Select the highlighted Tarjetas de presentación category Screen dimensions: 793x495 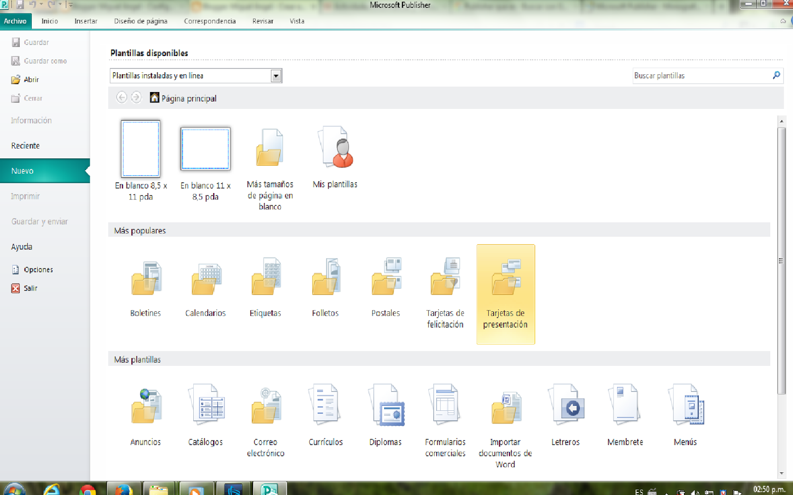coord(506,294)
